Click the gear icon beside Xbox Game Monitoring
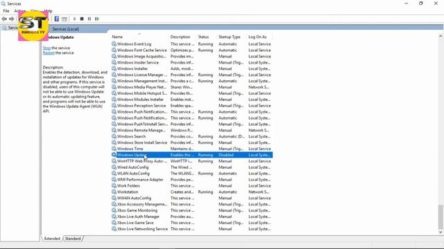Viewport: 444px width, 249px height. coord(114,210)
